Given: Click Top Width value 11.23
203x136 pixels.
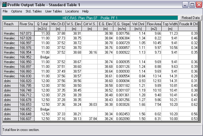Looking at the screenshot, I should pyautogui.click(x=170, y=33).
